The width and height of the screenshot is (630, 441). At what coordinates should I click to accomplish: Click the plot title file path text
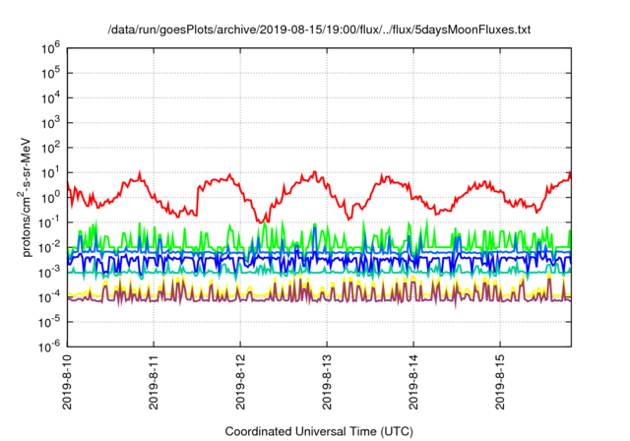tap(319, 30)
